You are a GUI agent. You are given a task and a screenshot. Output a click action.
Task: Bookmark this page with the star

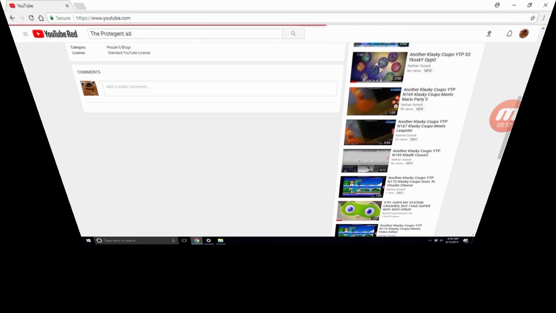pos(533,18)
